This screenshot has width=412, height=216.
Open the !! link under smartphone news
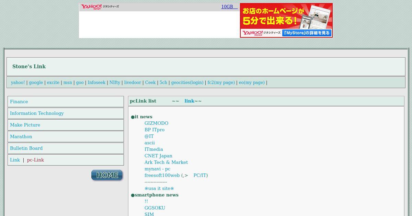pos(146,202)
